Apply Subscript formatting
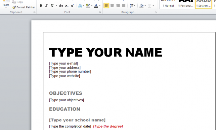The width and height of the screenshot is (216, 130). coord(67,6)
